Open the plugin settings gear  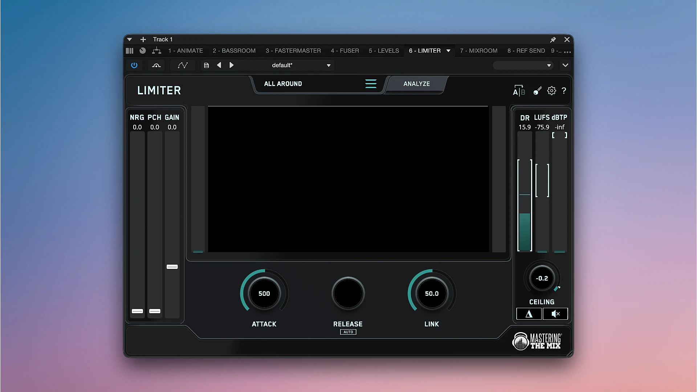tap(552, 91)
